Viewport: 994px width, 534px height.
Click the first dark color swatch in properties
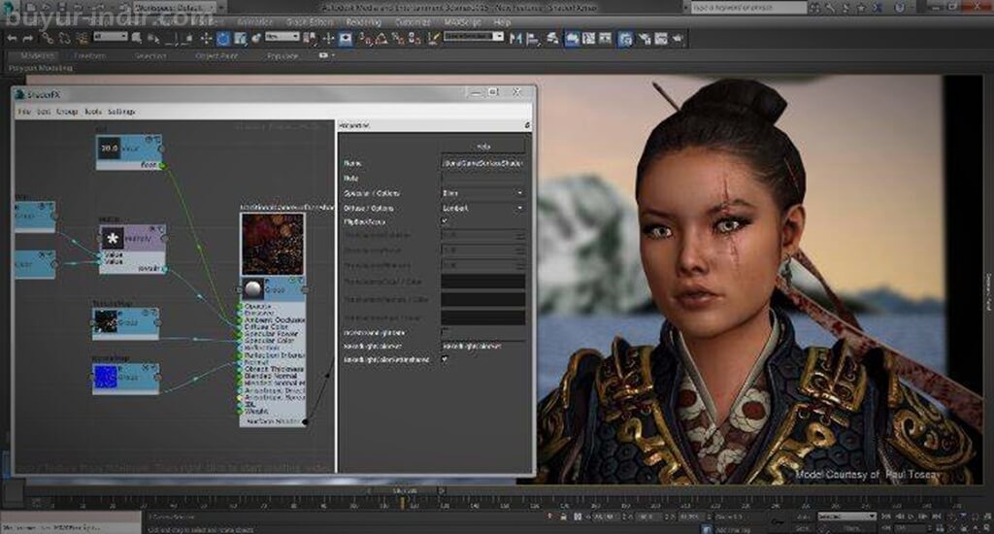[483, 281]
